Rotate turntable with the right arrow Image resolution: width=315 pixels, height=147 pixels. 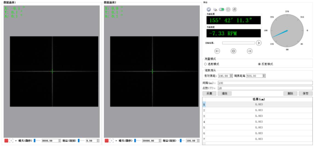click(250, 51)
